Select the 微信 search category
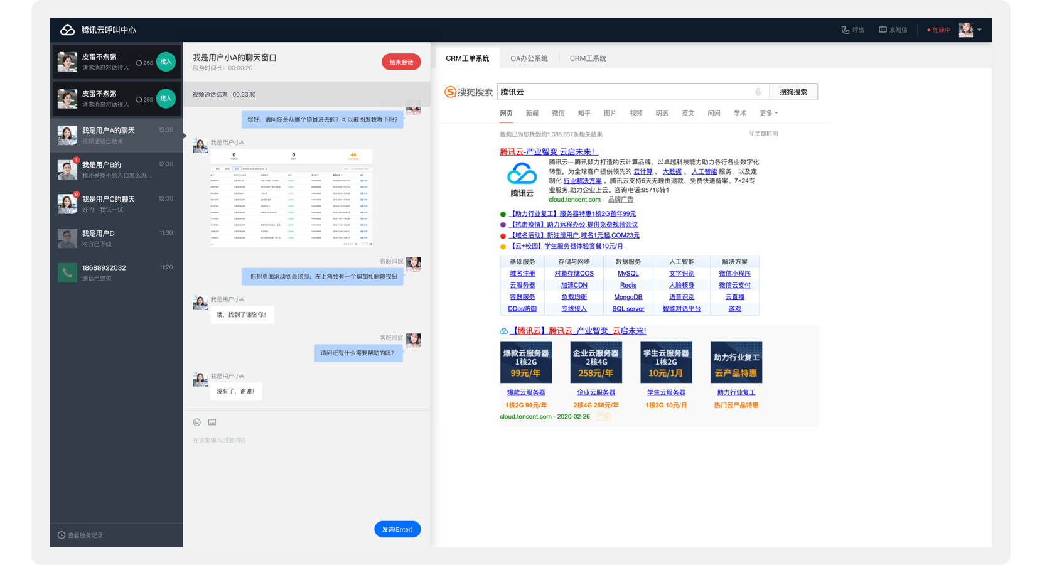1042x565 pixels. 558,113
